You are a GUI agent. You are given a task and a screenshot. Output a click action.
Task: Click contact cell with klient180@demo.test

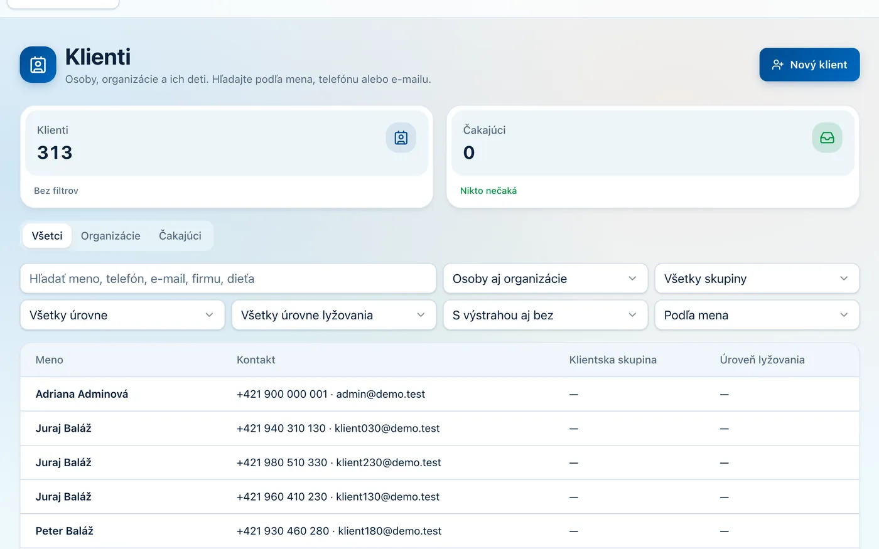click(339, 531)
